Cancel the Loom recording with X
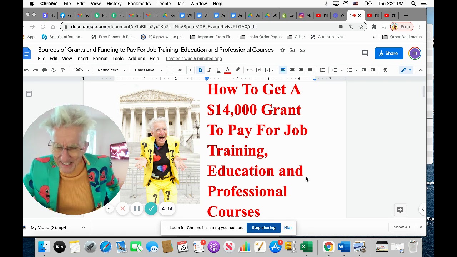This screenshot has height=257, width=457. [x=122, y=208]
